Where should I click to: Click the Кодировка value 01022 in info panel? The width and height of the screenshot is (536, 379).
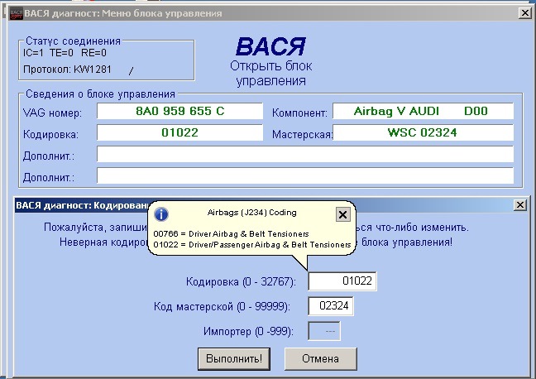[x=179, y=132]
